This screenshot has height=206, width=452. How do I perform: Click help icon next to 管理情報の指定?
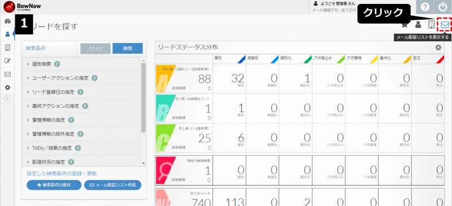coord(71,120)
